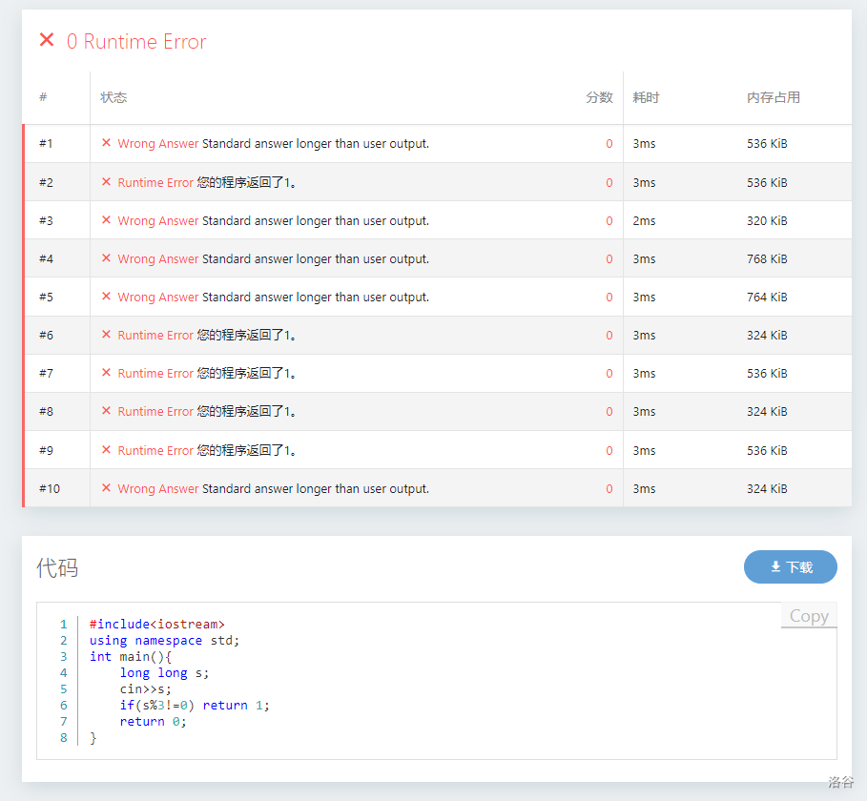Select test case row #5 Wrong Answer
The image size is (867, 801).
pyautogui.click(x=158, y=297)
